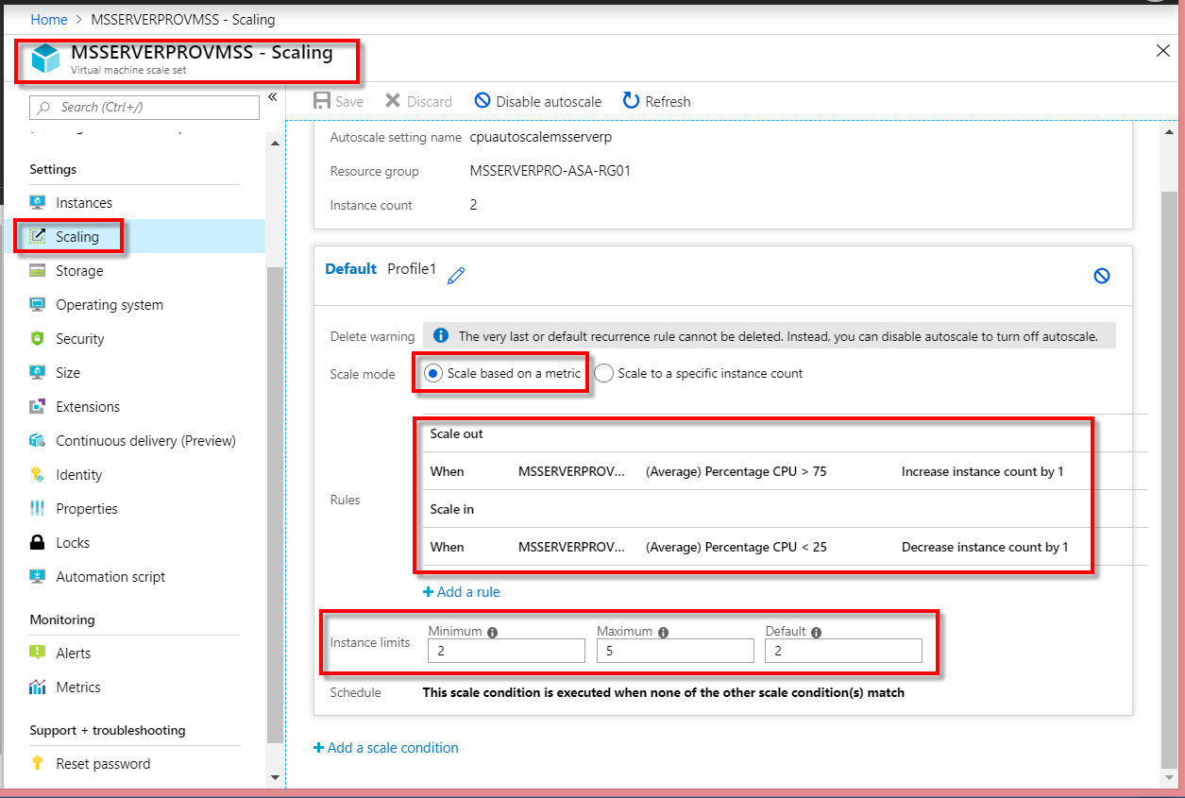The image size is (1185, 798).
Task: Click the sidebar Search box
Action: coord(144,108)
